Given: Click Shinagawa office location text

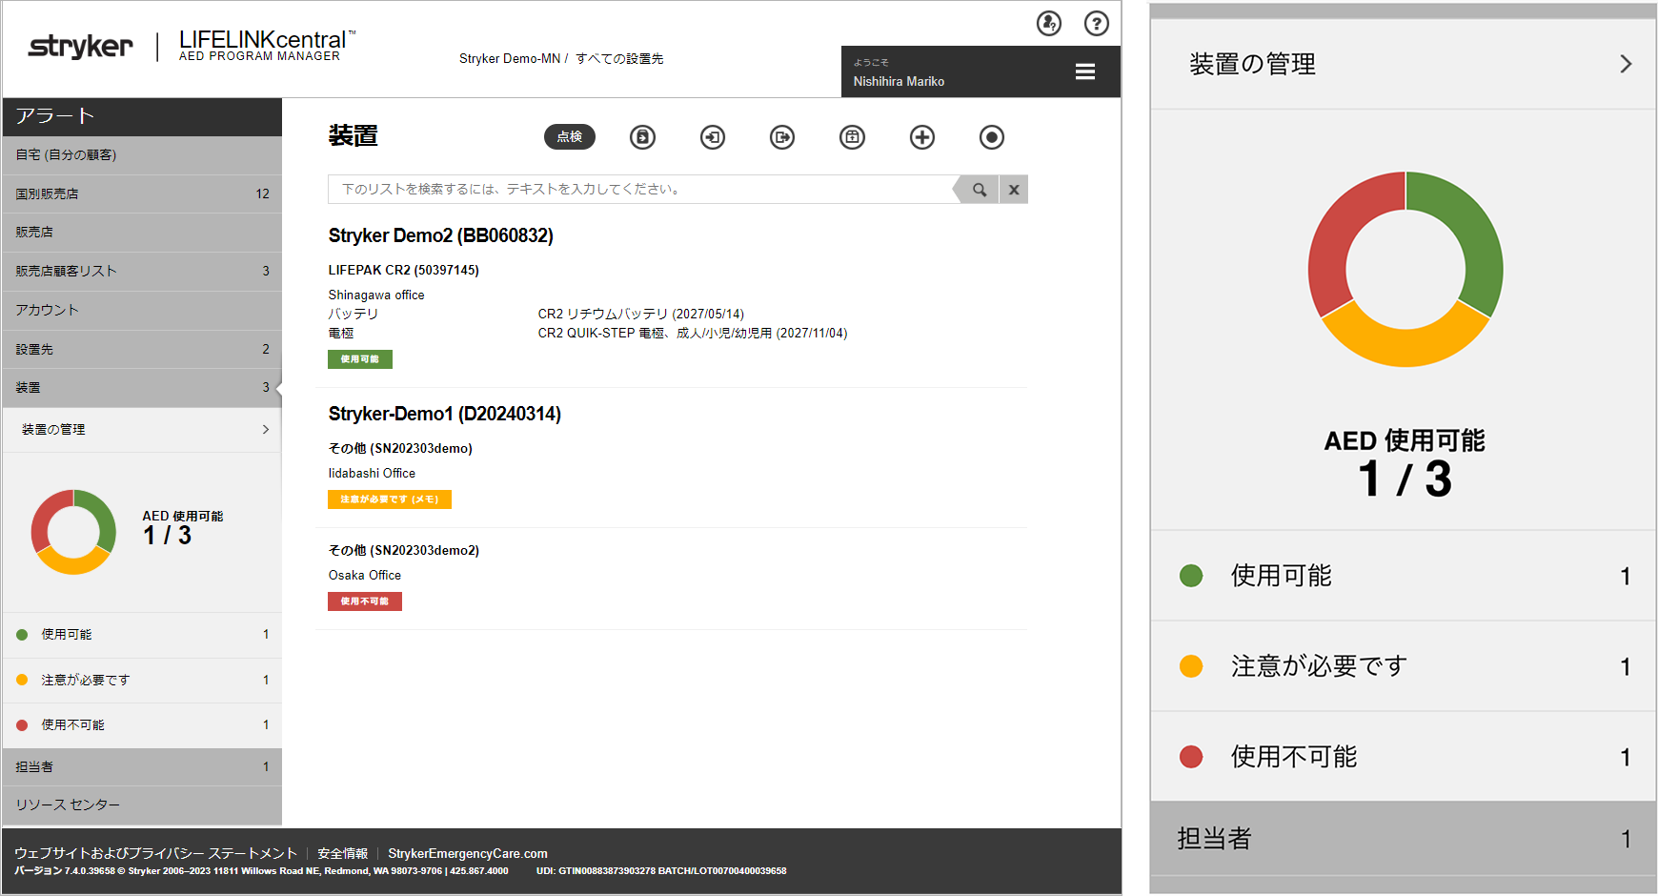Looking at the screenshot, I should (376, 295).
